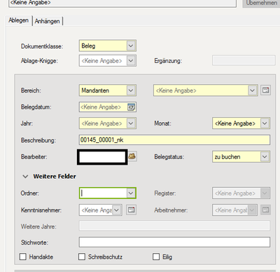Viewport: 280px width, 272px height.
Task: Open the Kenntnisnehmer dropdown
Action: pyautogui.click(x=117, y=210)
